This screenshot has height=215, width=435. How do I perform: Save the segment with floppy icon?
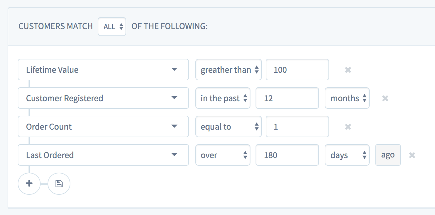[59, 183]
